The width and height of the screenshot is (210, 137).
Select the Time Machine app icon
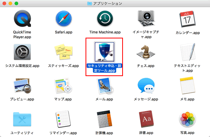105,19
